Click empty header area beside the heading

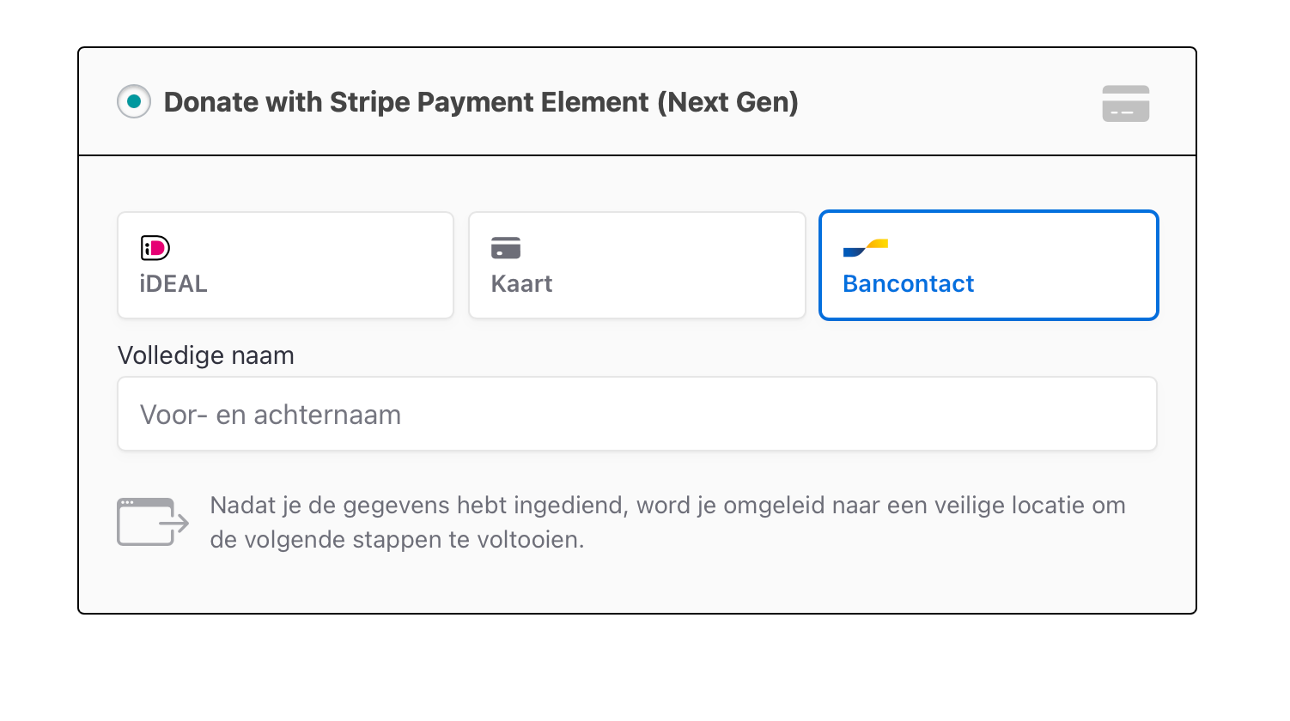point(945,102)
